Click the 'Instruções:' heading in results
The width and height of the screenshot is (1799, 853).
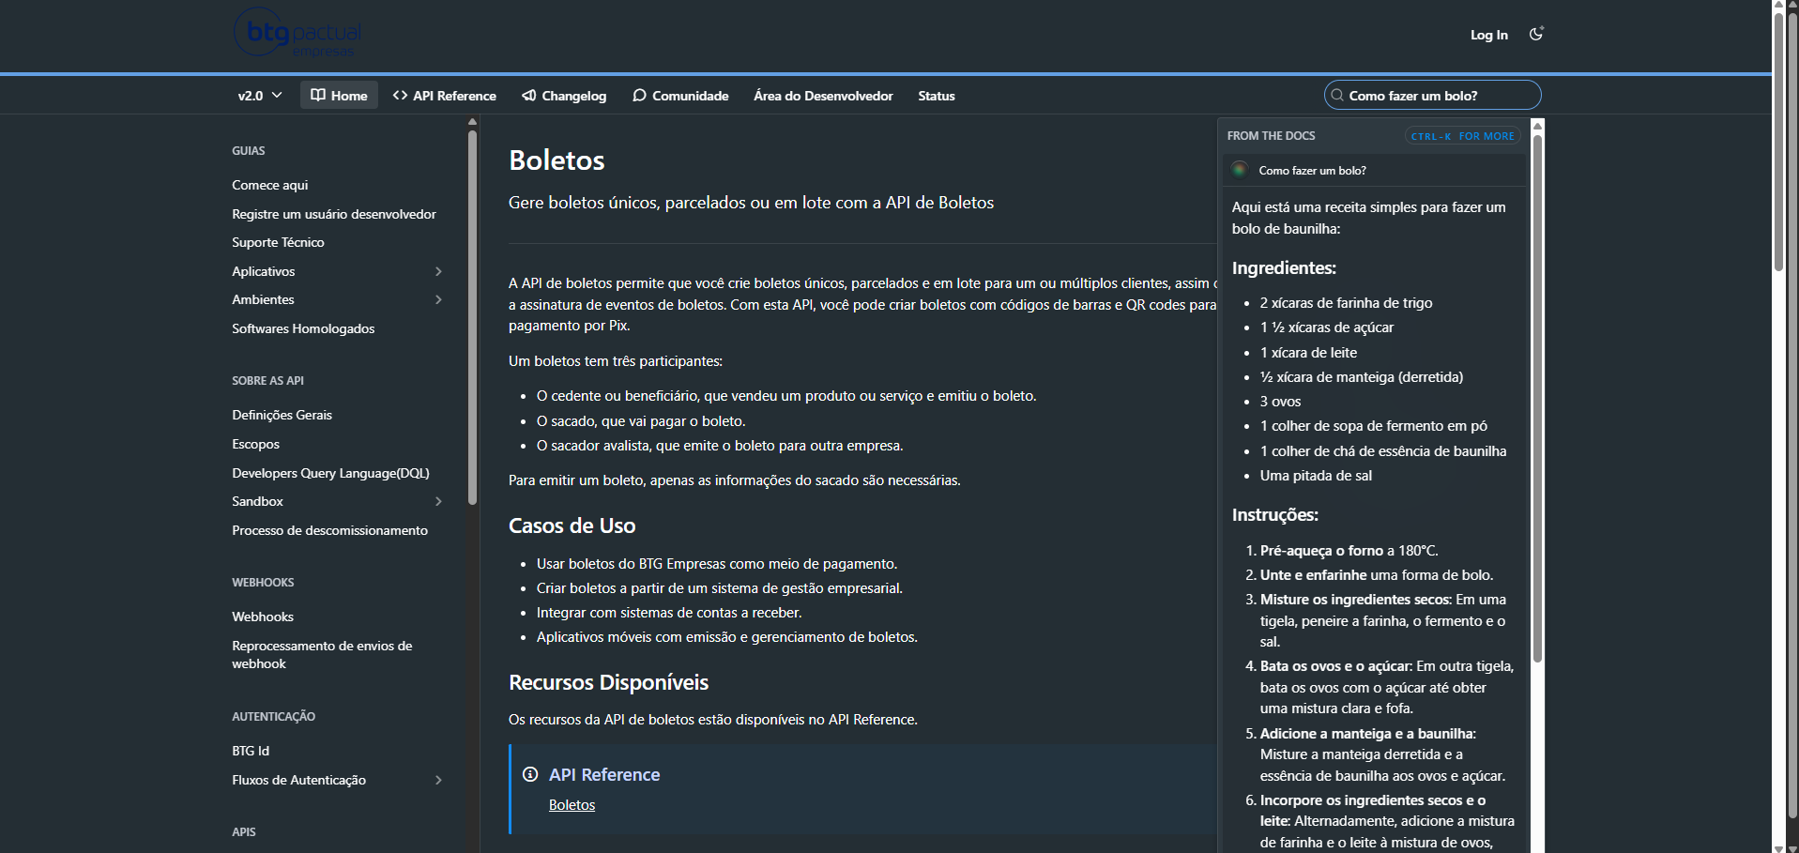click(1274, 515)
